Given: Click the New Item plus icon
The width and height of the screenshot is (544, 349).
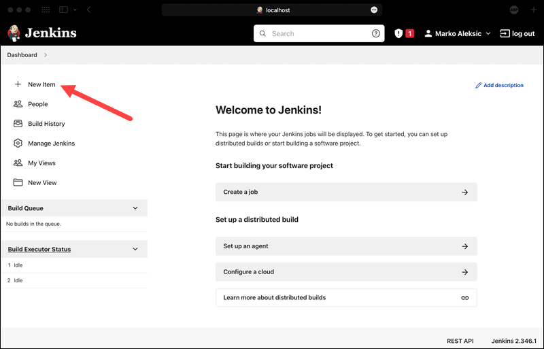Looking at the screenshot, I should click(18, 84).
